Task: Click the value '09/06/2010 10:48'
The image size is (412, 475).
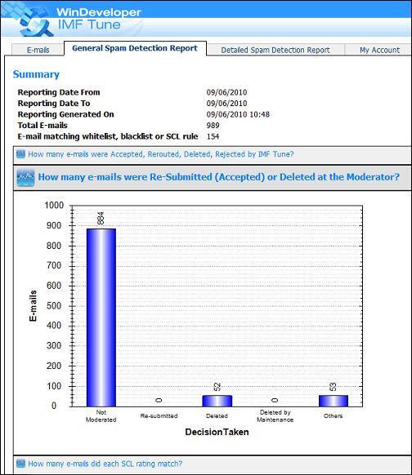Action: point(238,114)
